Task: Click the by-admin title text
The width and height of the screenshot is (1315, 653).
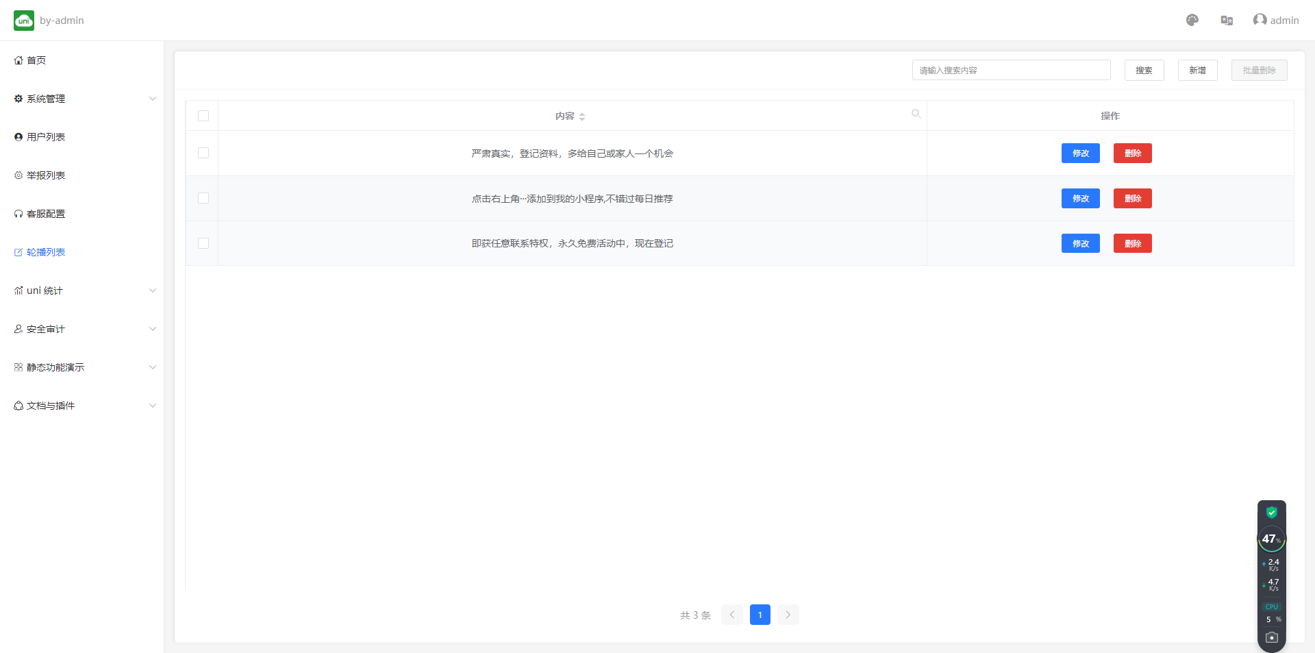Action: [62, 21]
